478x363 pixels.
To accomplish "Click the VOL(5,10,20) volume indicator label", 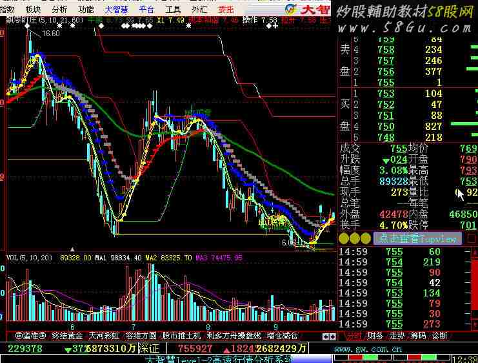I will pyautogui.click(x=29, y=258).
